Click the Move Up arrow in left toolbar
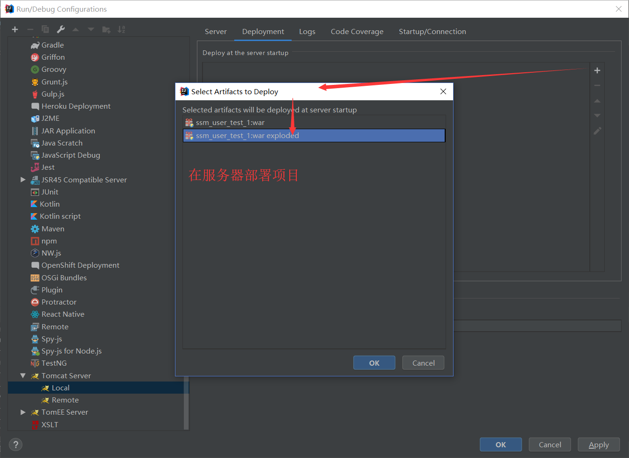Viewport: 629px width, 458px height. click(76, 29)
